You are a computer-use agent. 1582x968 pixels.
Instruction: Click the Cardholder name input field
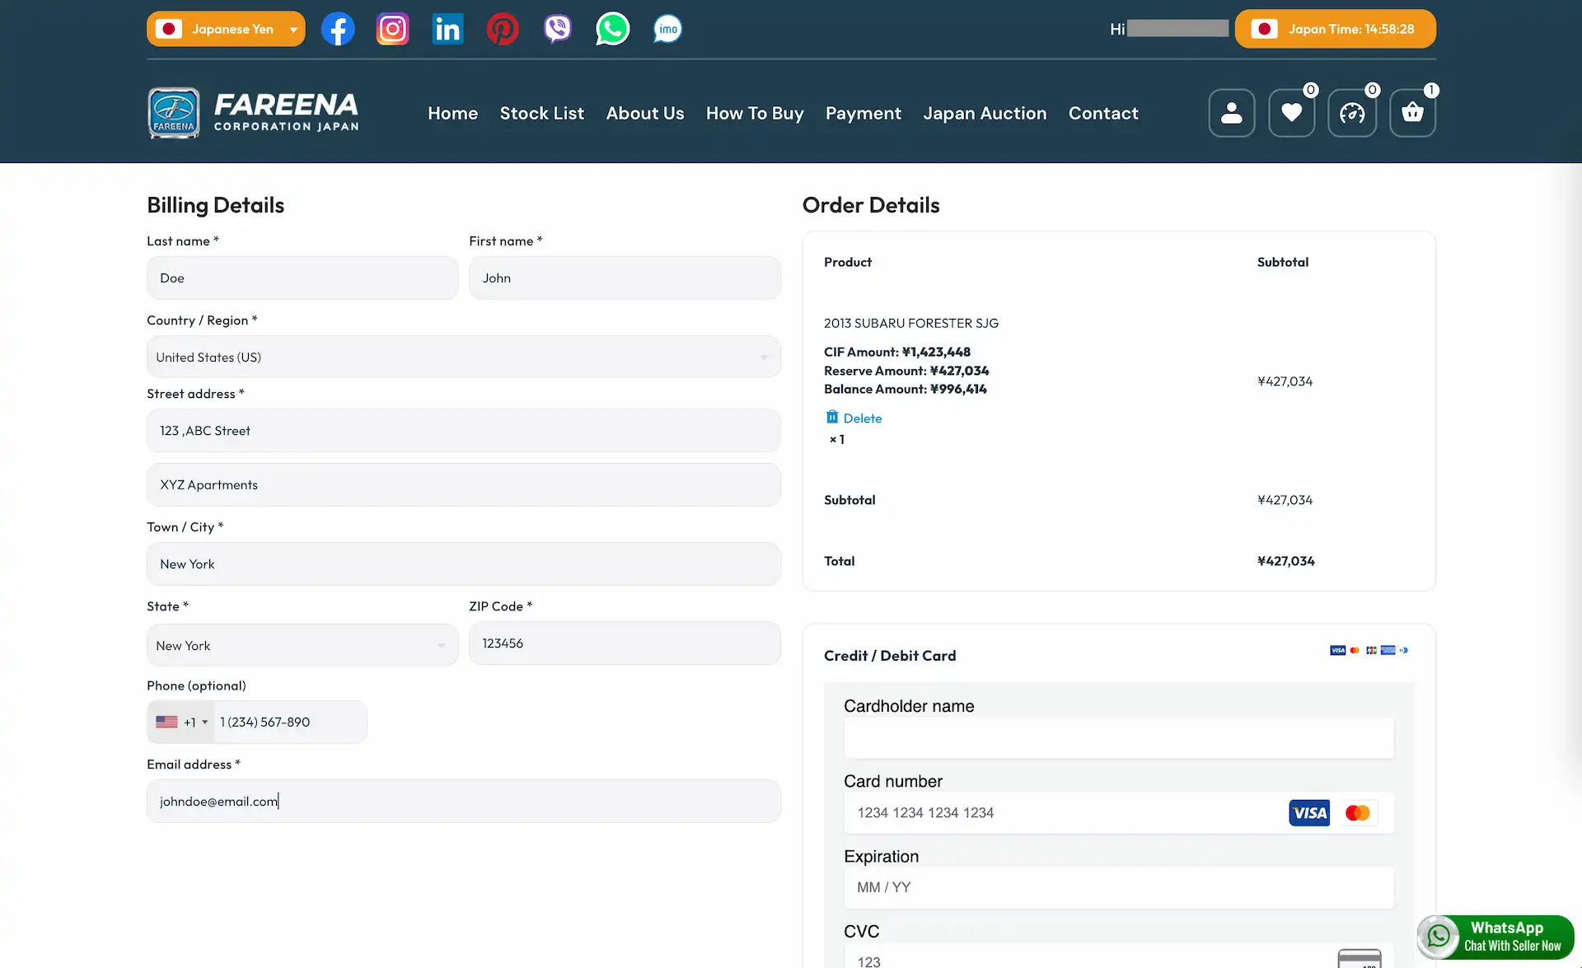click(1118, 738)
